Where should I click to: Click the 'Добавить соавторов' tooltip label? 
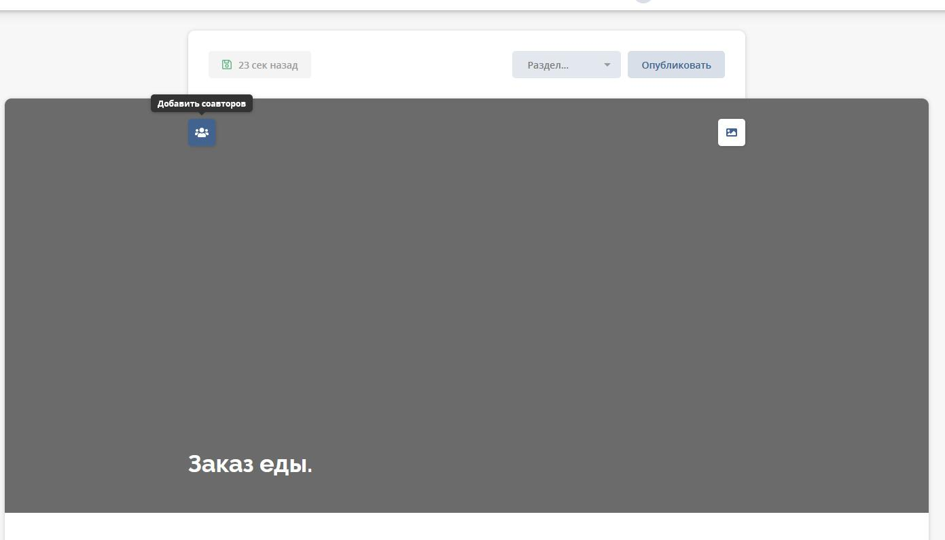[202, 103]
